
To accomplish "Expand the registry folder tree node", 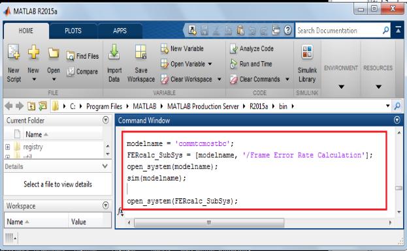I will click(8, 147).
